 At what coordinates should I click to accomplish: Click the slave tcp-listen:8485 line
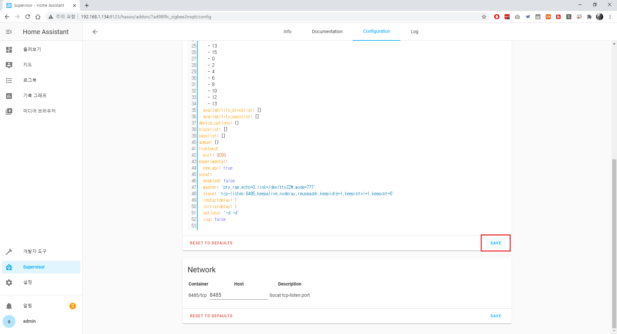[298, 194]
